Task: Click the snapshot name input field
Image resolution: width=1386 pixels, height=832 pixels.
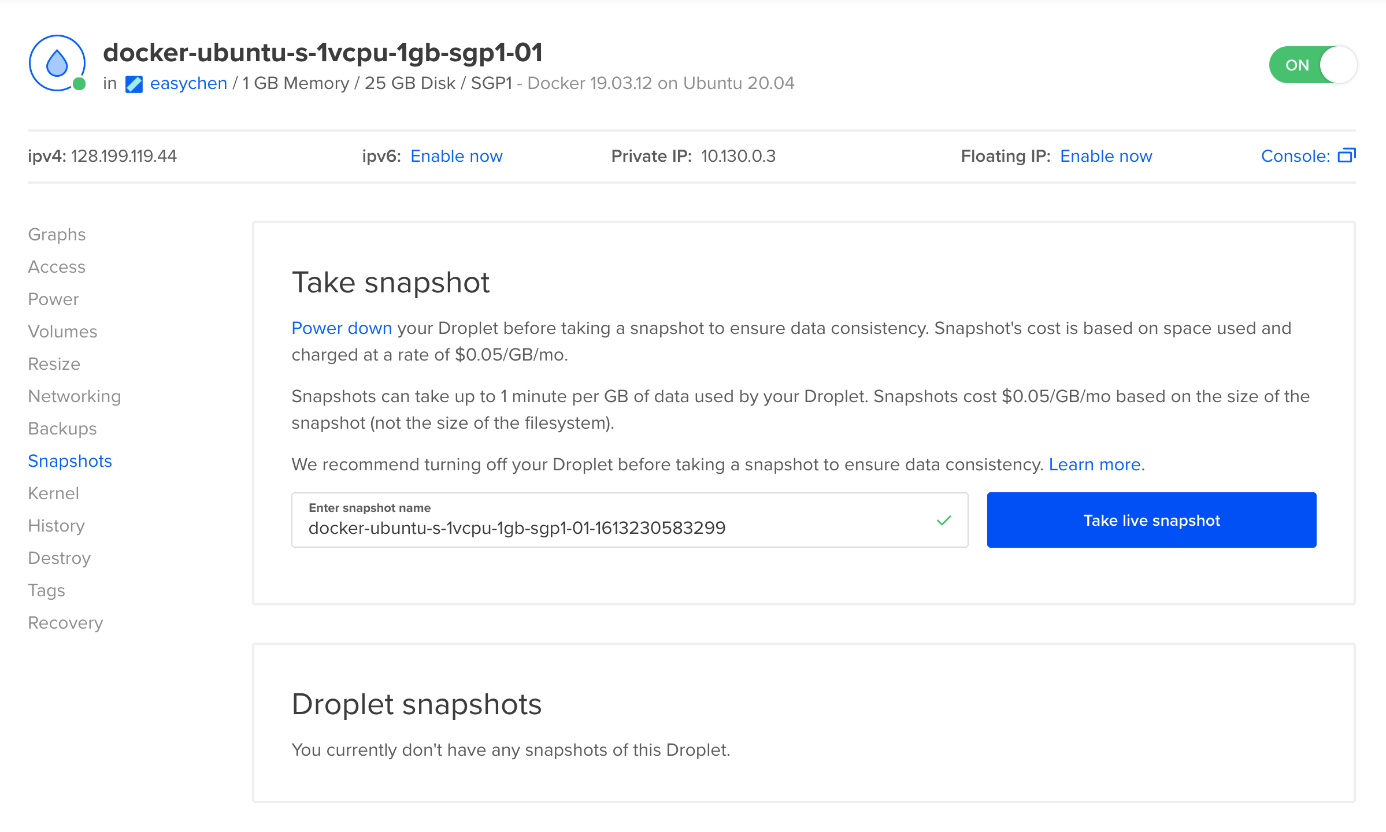Action: click(613, 528)
